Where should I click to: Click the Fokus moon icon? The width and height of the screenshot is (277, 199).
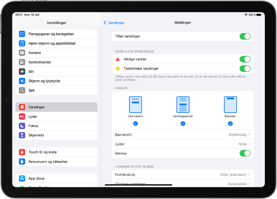coord(22,126)
